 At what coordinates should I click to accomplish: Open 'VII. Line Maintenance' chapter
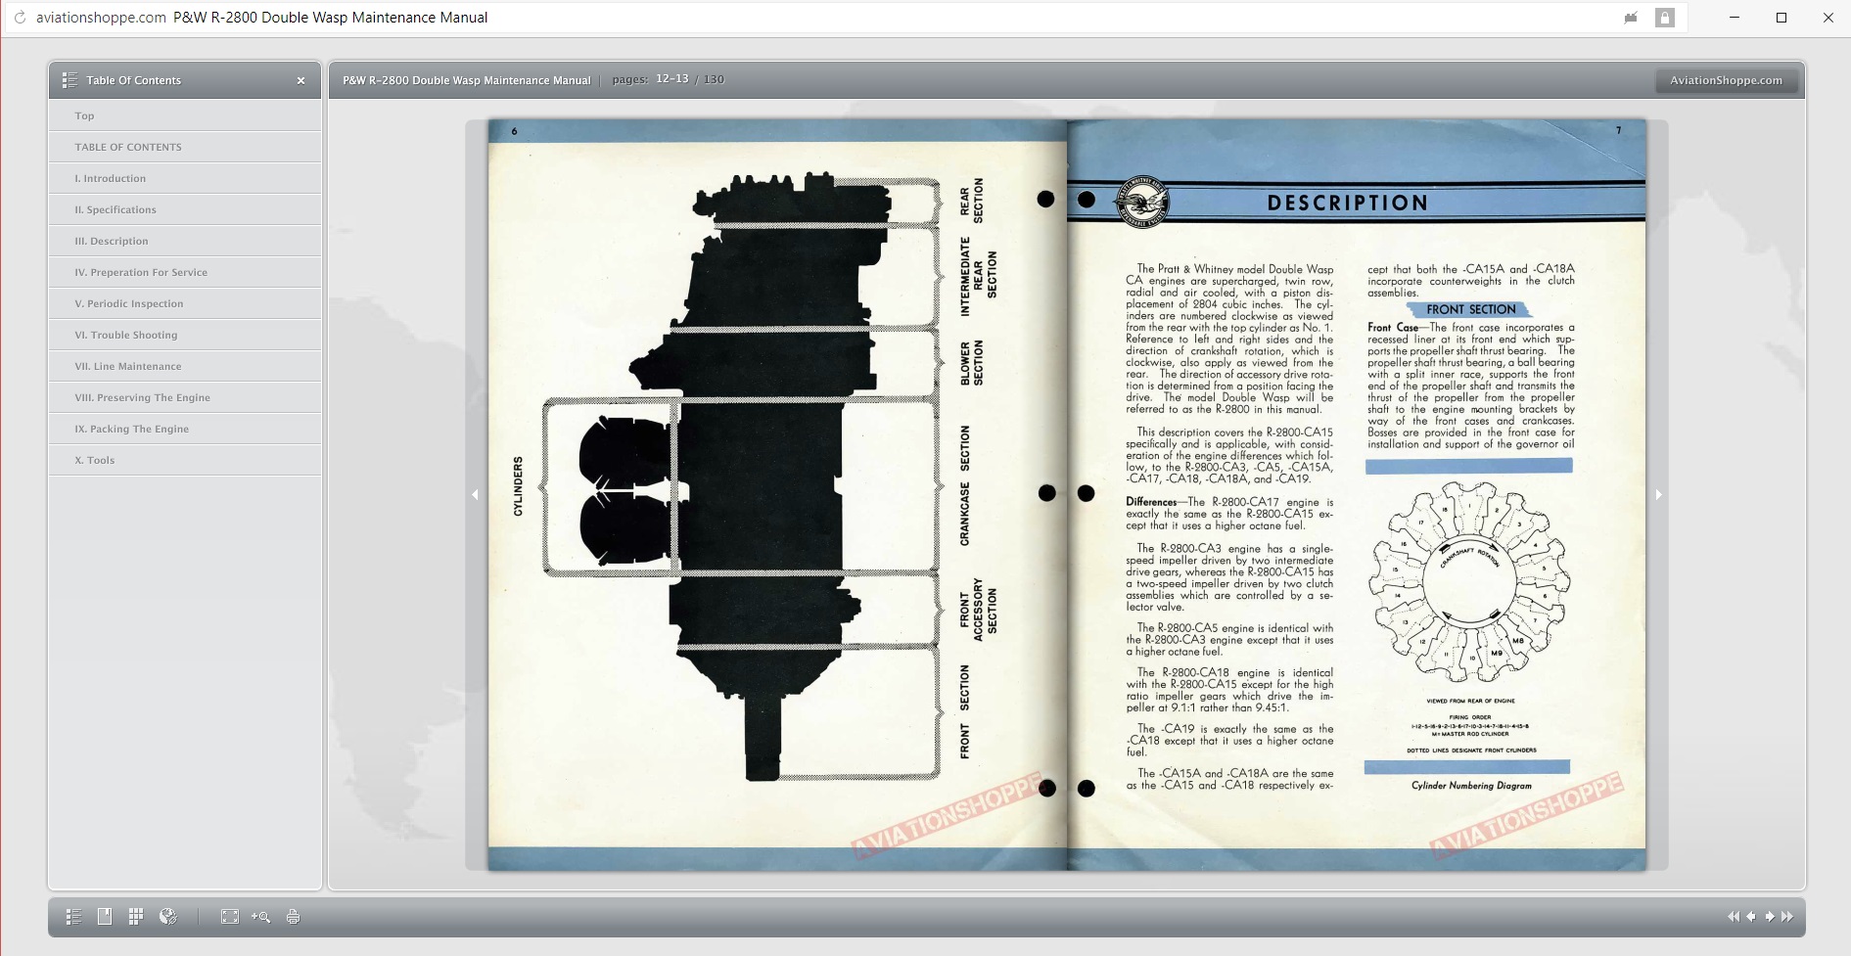pos(185,366)
